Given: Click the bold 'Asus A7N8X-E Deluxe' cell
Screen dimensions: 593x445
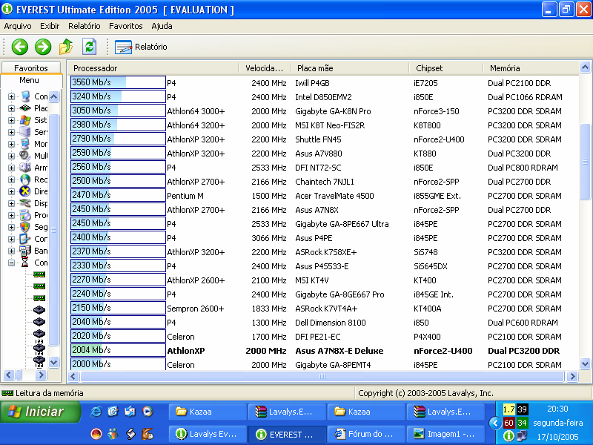Looking at the screenshot, I should point(339,351).
